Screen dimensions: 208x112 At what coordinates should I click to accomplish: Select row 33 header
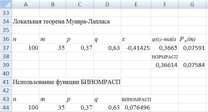(6, 13)
